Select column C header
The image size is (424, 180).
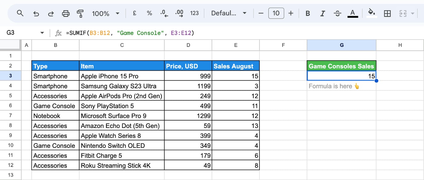[x=122, y=45]
